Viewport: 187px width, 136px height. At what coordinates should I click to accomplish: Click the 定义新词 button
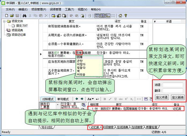pos(178,97)
